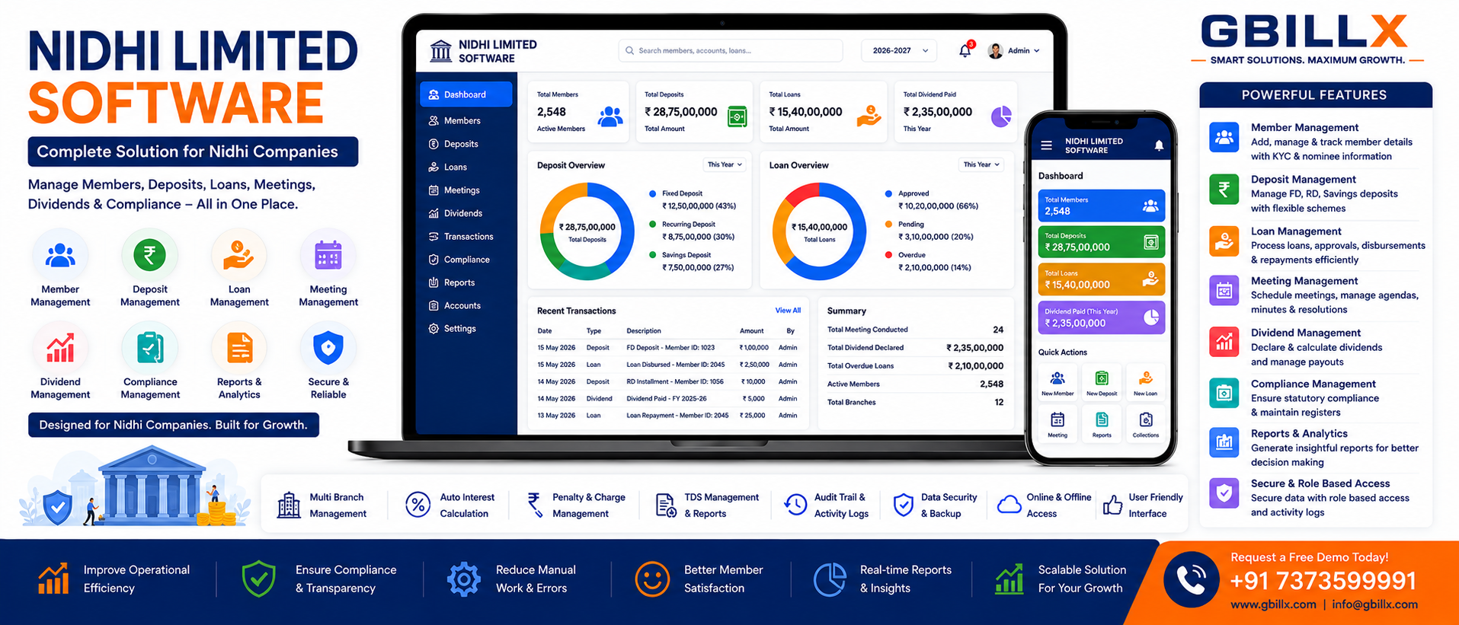This screenshot has width=1459, height=625.
Task: Tap Meeting quick action on phone
Action: 1057,424
